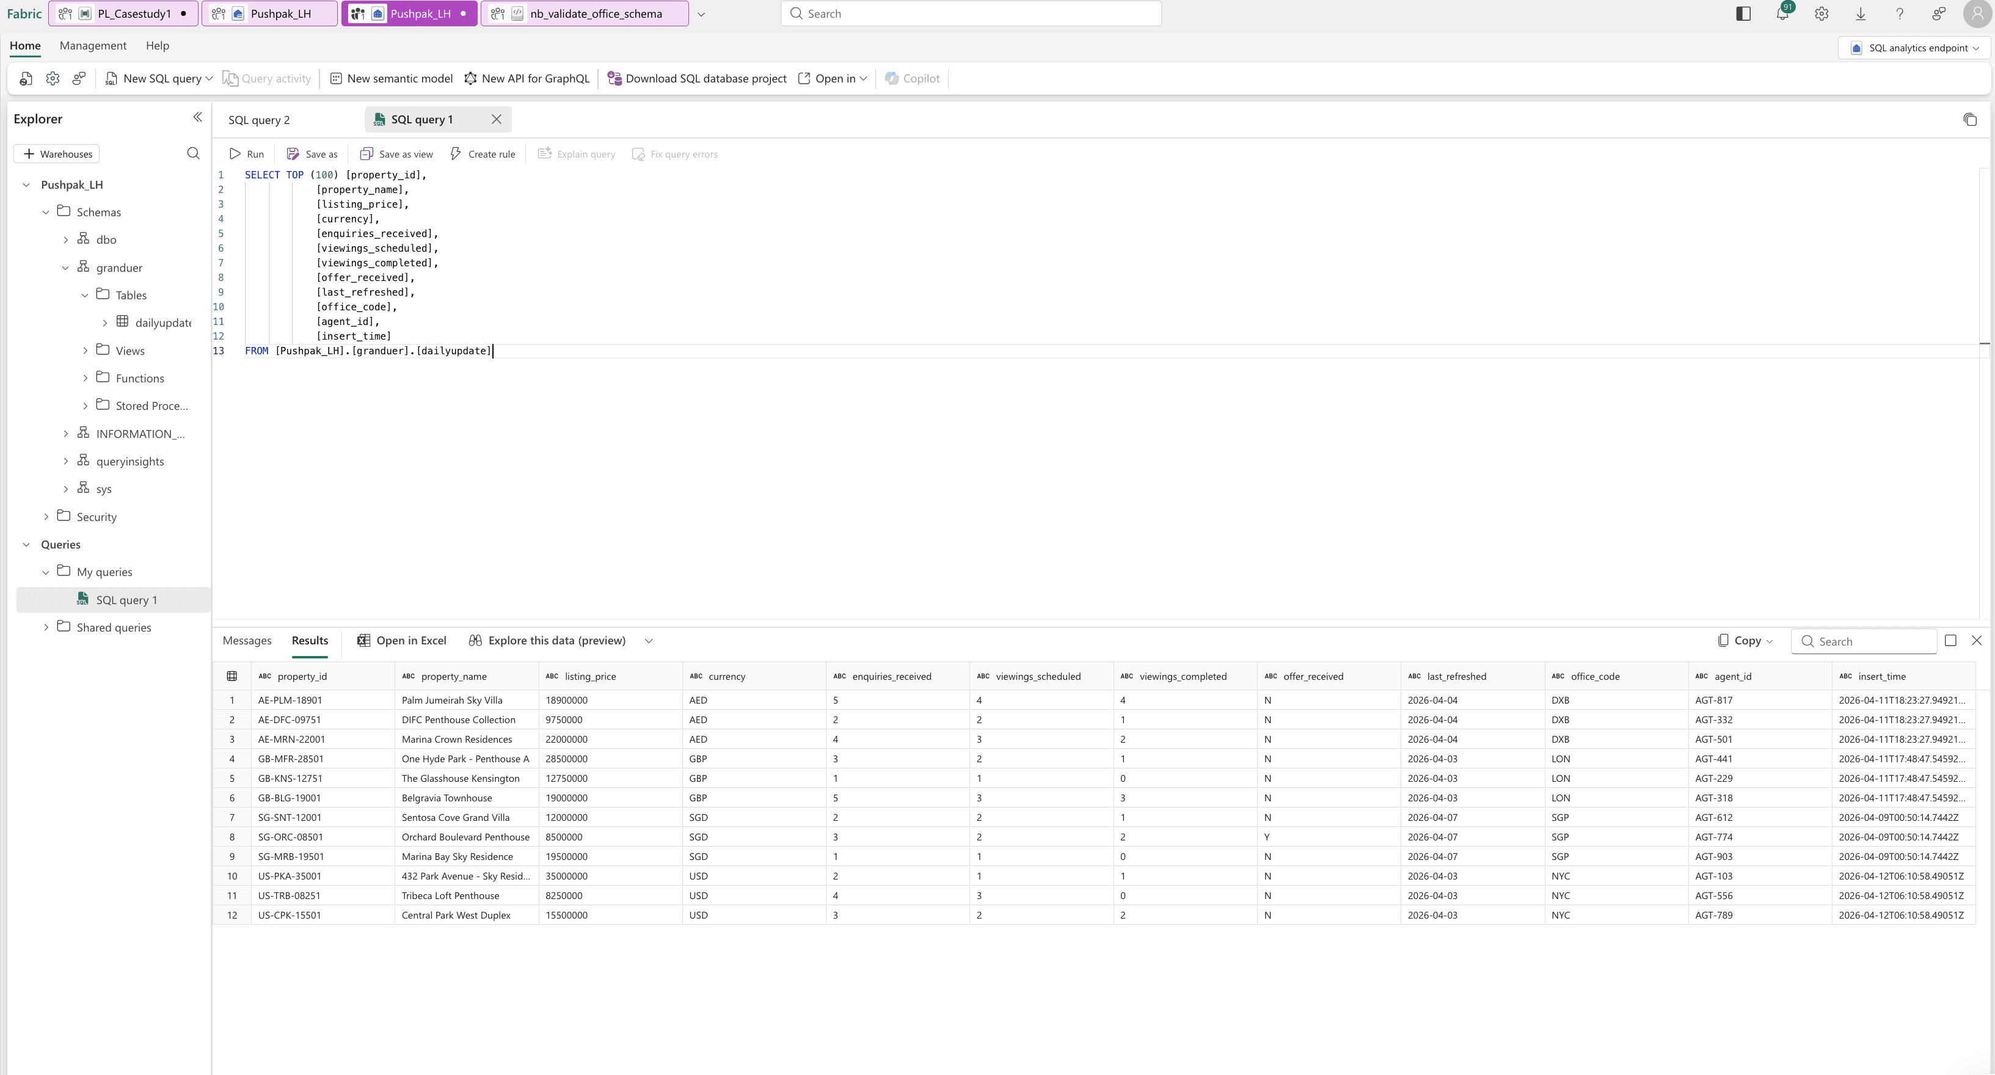Select the queryinsights schema
Image resolution: width=1995 pixels, height=1075 pixels.
point(130,462)
